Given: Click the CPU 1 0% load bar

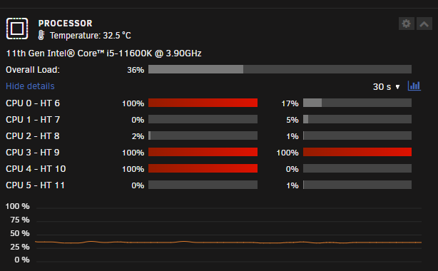Looking at the screenshot, I should 203,119.
